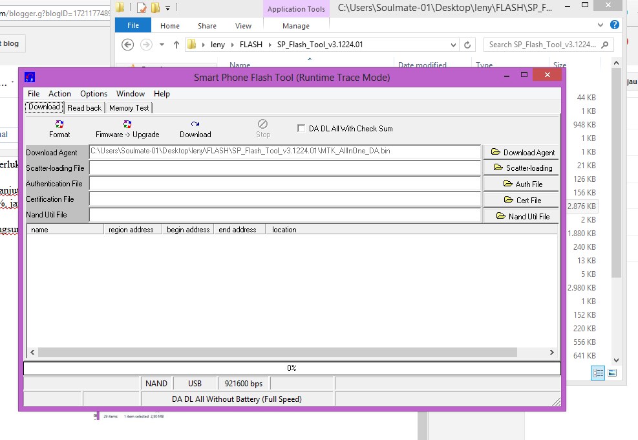638x440 pixels.
Task: Click New folder quick access icon
Action: click(x=155, y=7)
